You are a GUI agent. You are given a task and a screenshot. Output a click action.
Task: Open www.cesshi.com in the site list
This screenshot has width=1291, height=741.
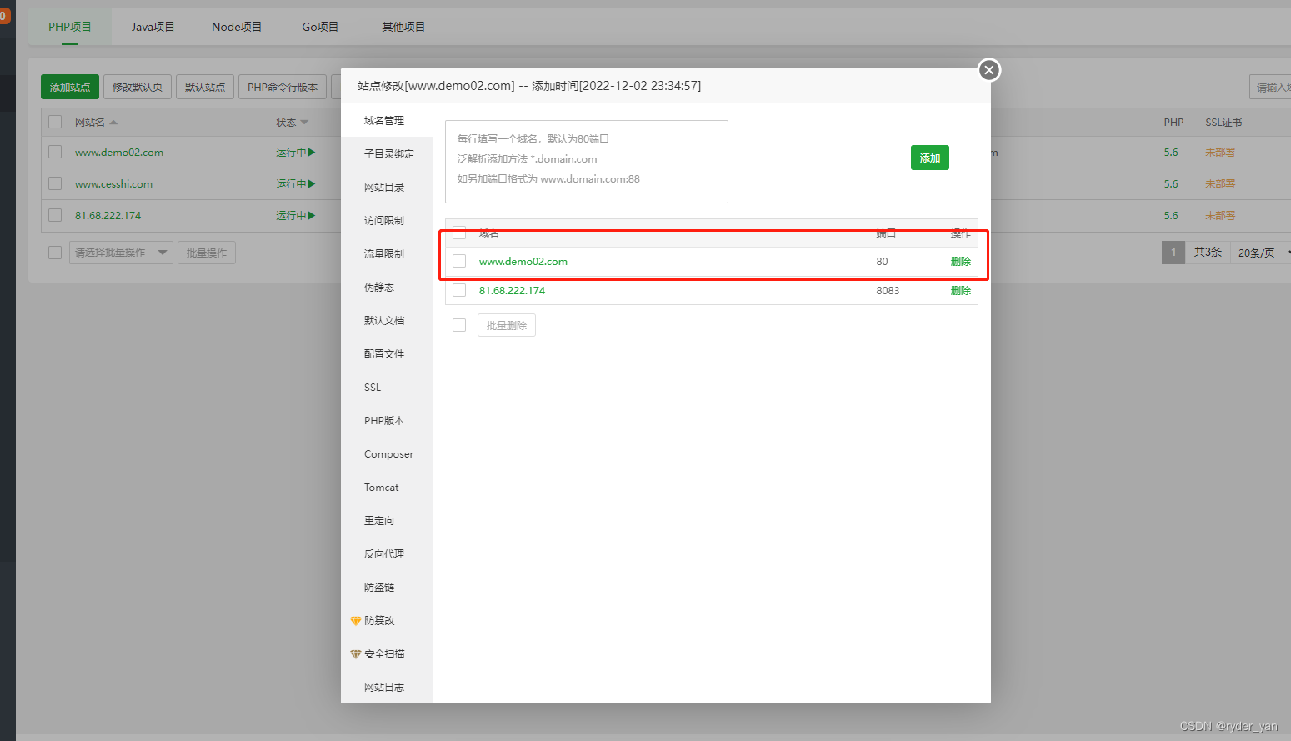[114, 184]
